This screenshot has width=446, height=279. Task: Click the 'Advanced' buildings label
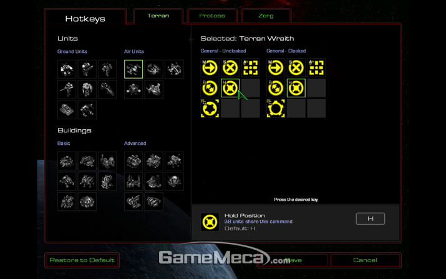pos(135,143)
